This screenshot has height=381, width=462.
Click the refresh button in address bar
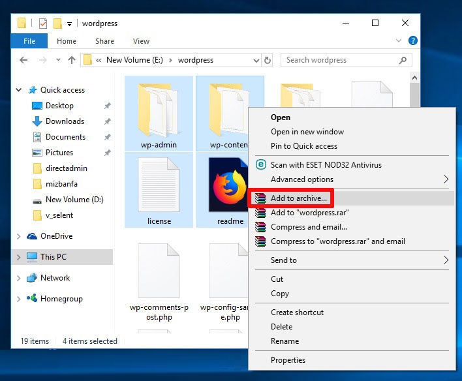click(267, 60)
